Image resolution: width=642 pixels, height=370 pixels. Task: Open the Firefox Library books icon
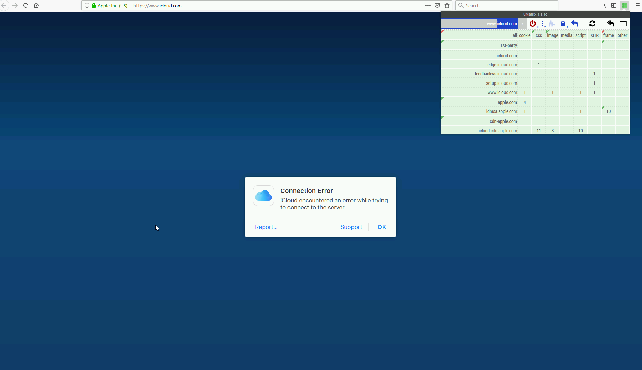pyautogui.click(x=603, y=5)
